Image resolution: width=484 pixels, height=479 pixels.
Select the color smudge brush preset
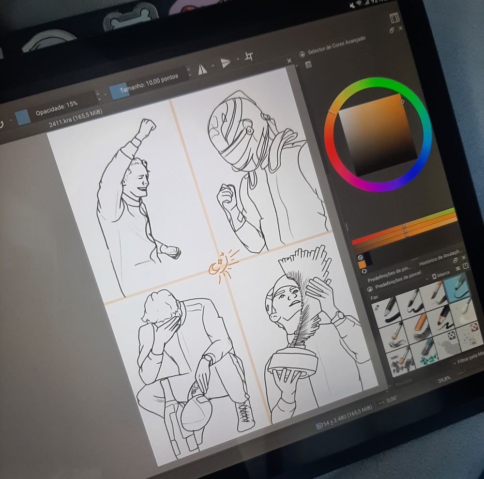pyautogui.click(x=401, y=361)
